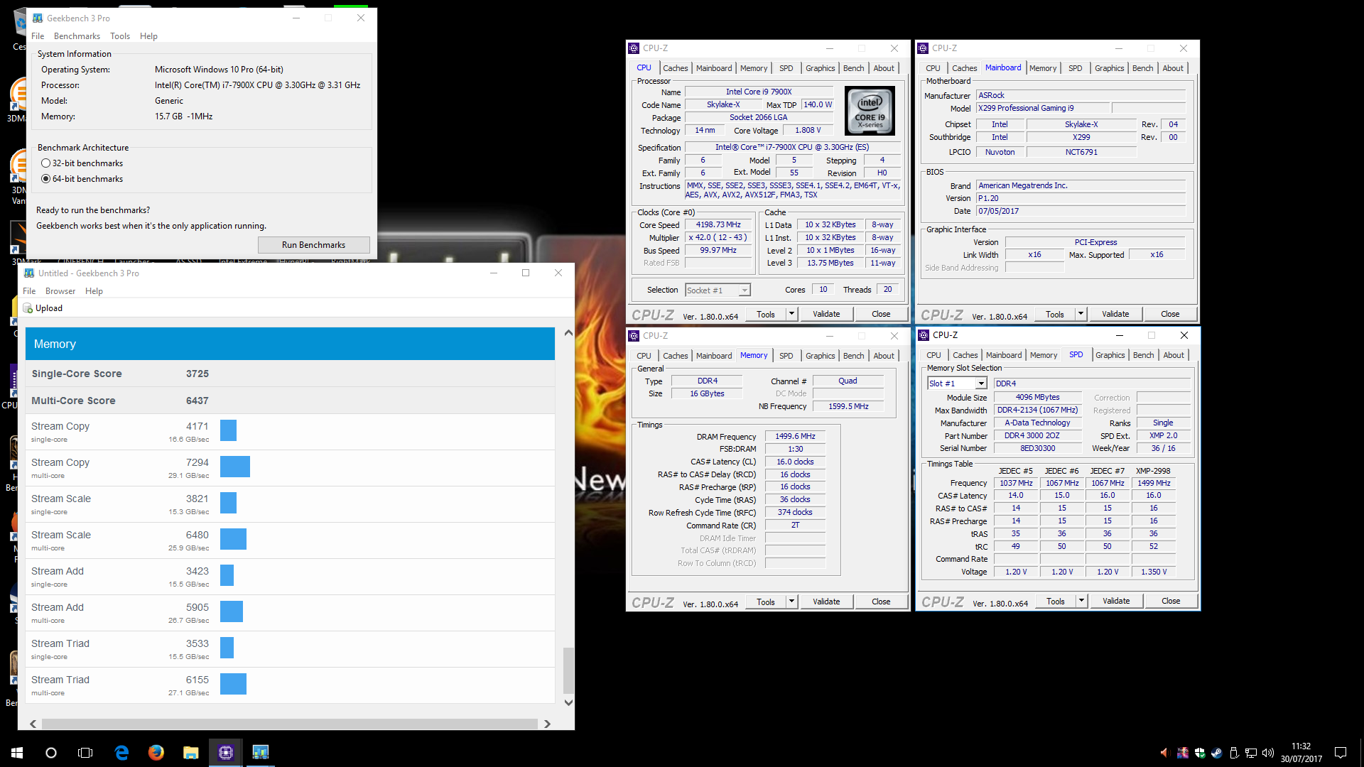This screenshot has width=1364, height=767.
Task: Open the Browser menu in Untitled Geekbench window
Action: pos(60,291)
